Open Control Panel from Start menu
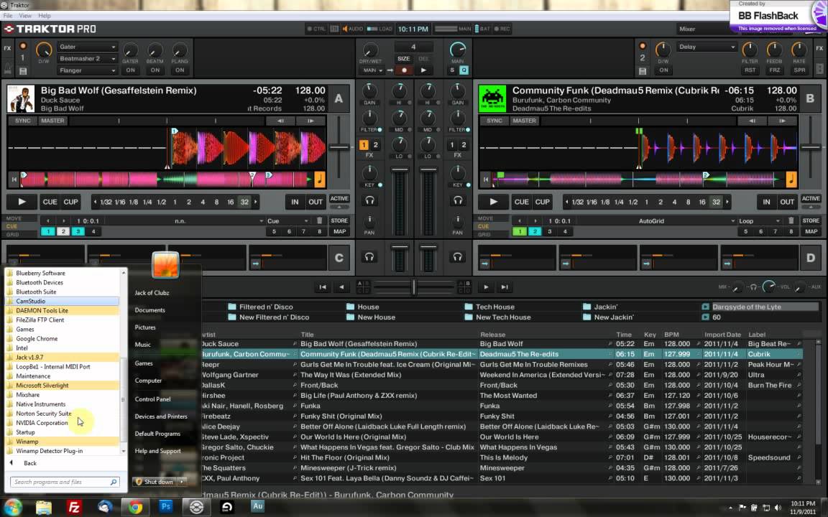 point(152,399)
